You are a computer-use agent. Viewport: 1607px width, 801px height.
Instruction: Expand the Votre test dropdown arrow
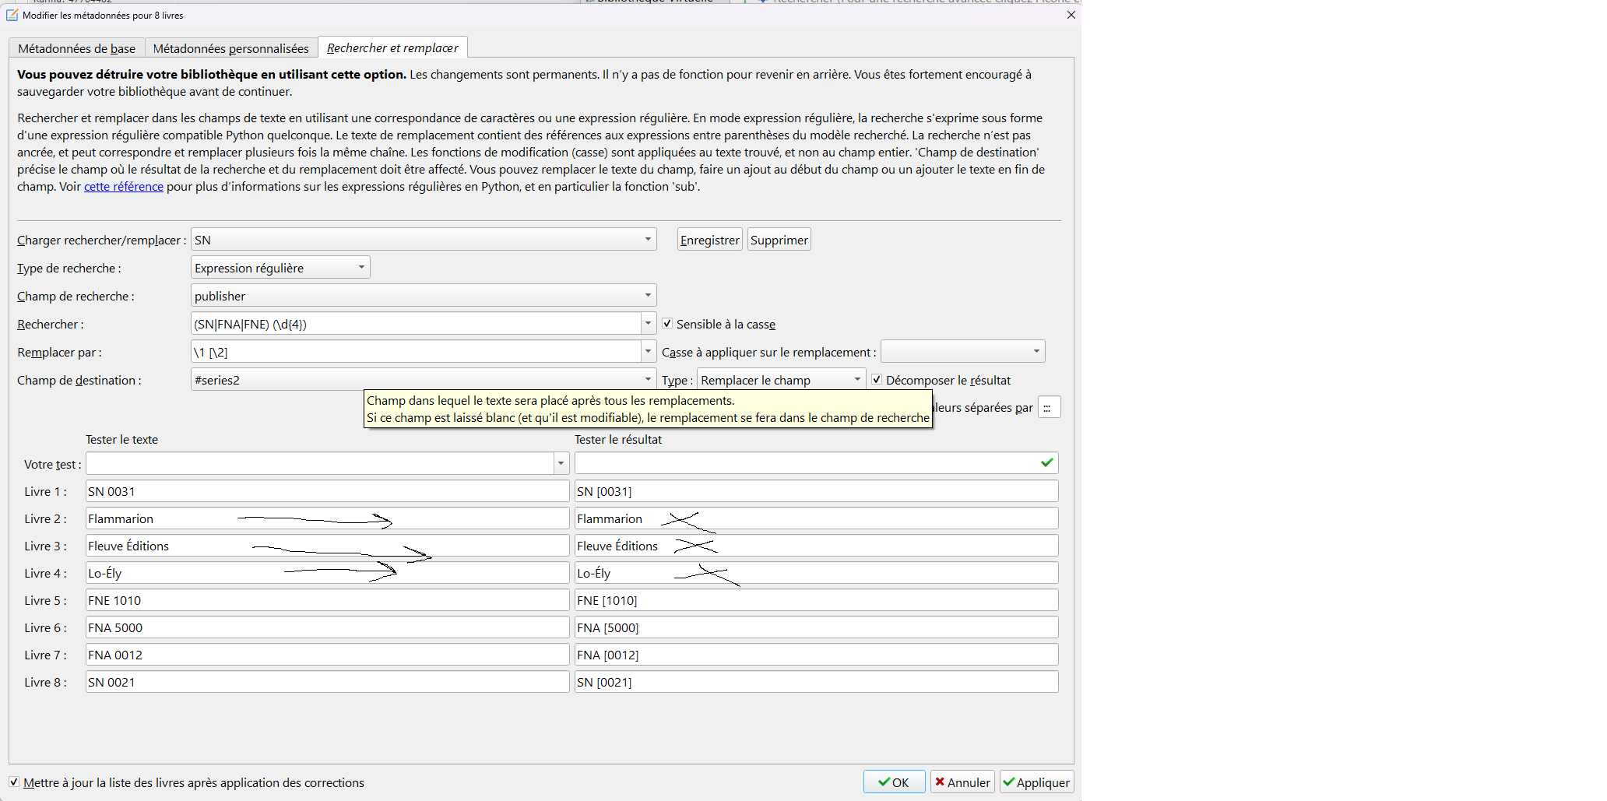point(561,464)
